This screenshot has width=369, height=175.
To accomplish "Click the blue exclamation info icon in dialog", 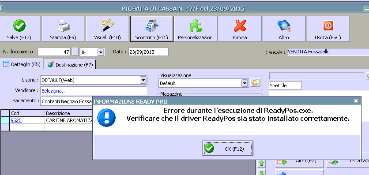I will pos(106,118).
